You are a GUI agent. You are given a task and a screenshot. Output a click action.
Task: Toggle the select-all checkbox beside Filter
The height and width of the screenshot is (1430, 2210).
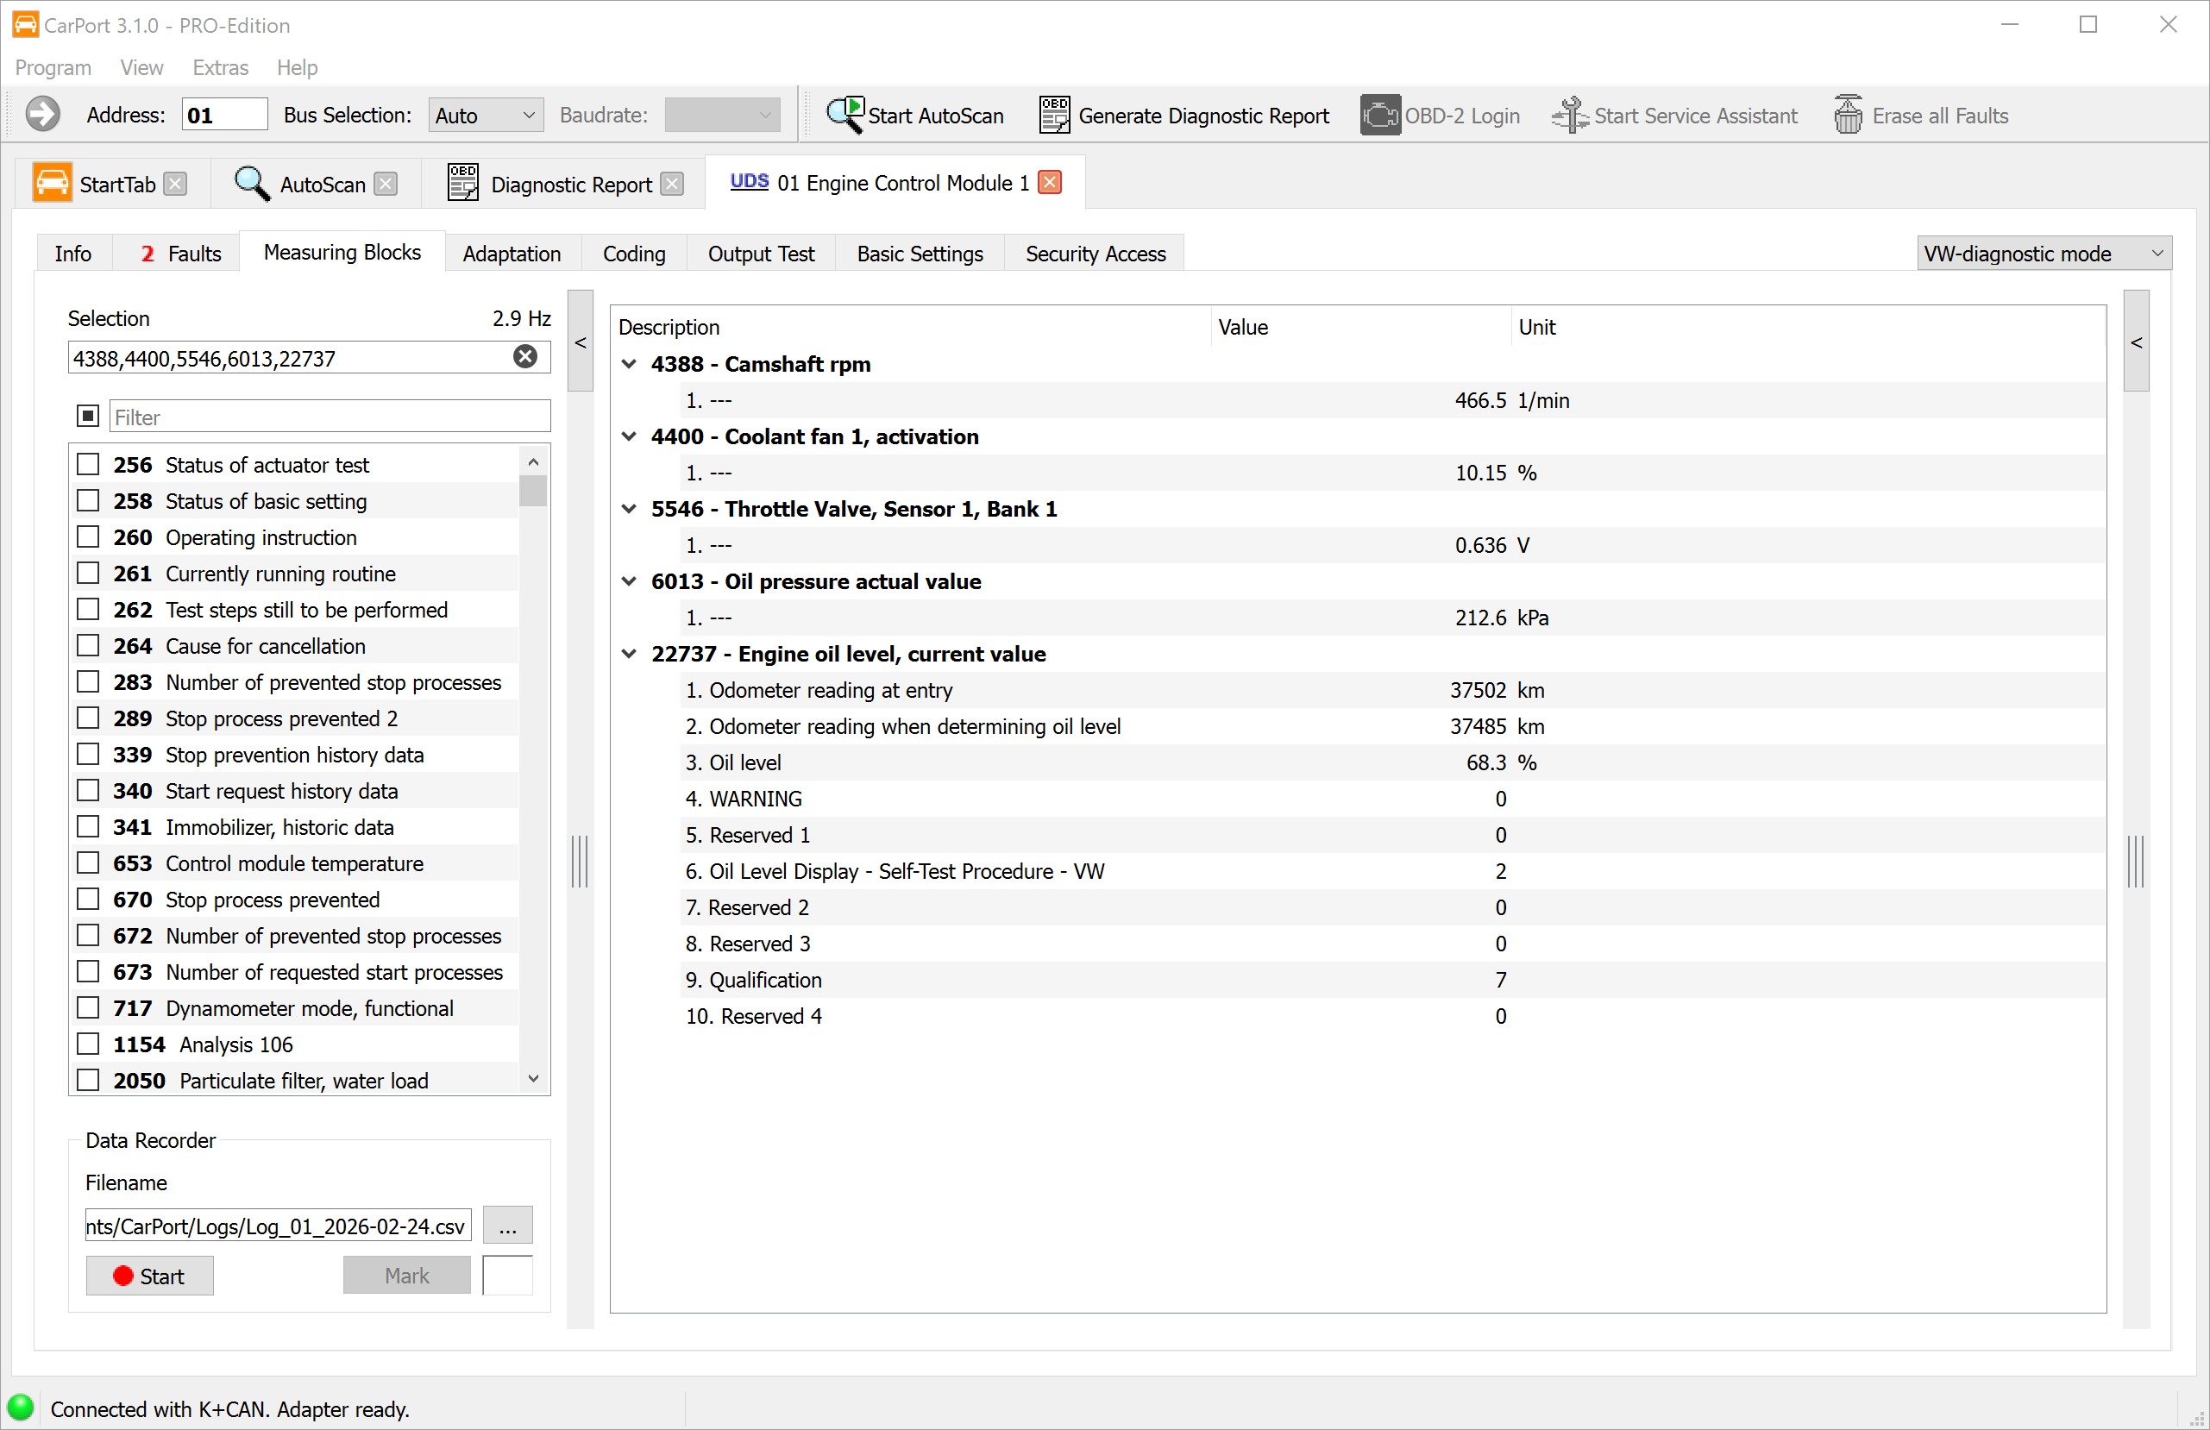click(x=88, y=416)
